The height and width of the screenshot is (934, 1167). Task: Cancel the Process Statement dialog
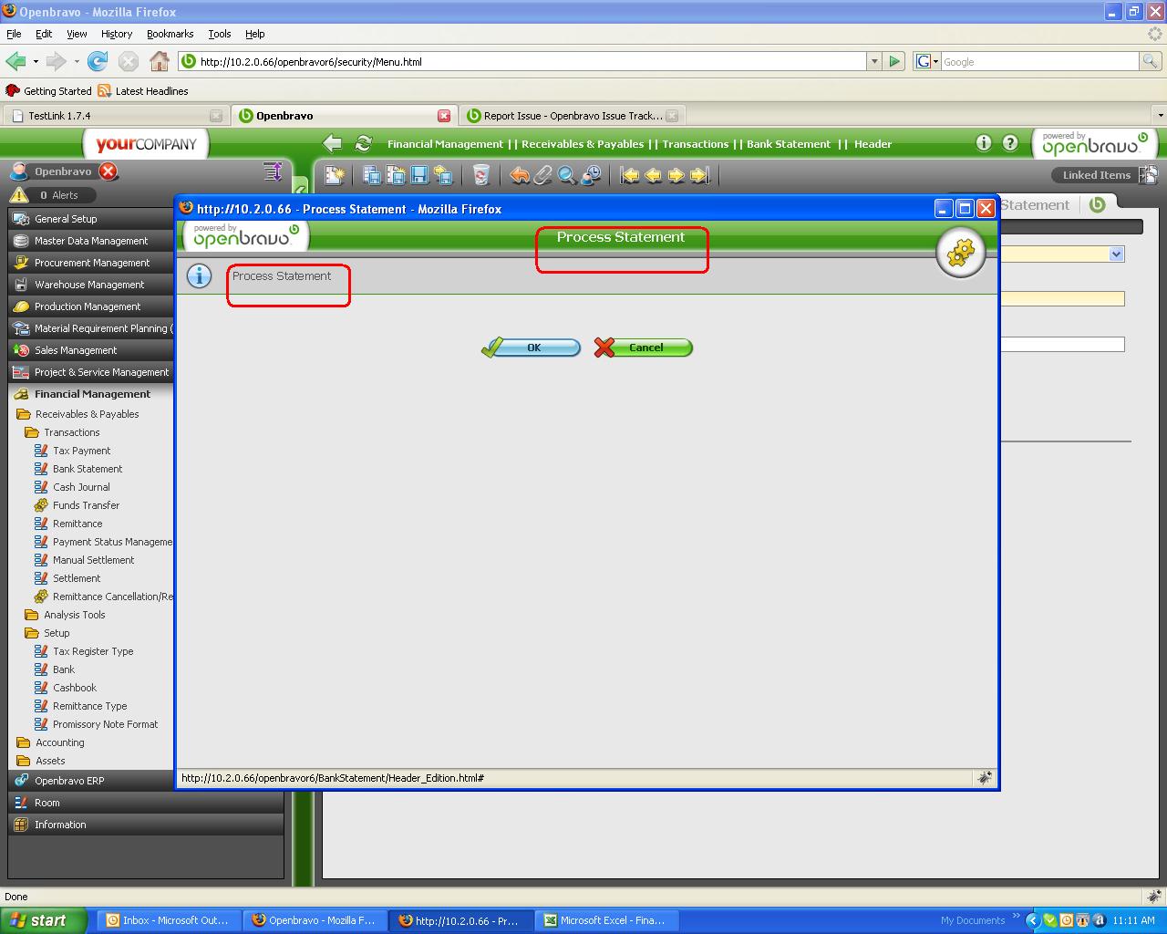pyautogui.click(x=644, y=348)
